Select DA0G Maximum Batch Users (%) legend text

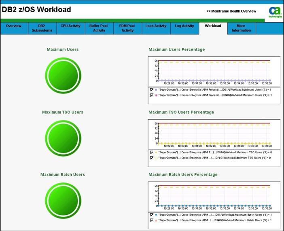click(215, 220)
